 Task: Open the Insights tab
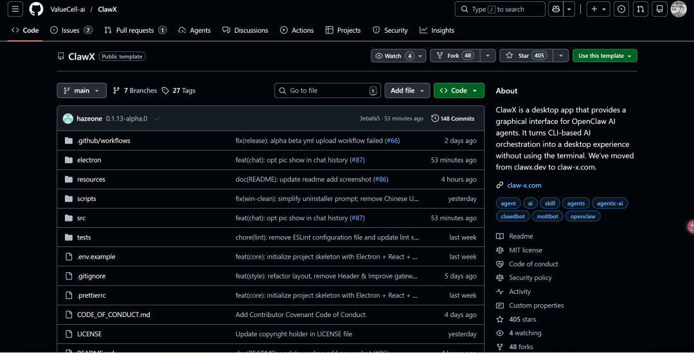(437, 30)
